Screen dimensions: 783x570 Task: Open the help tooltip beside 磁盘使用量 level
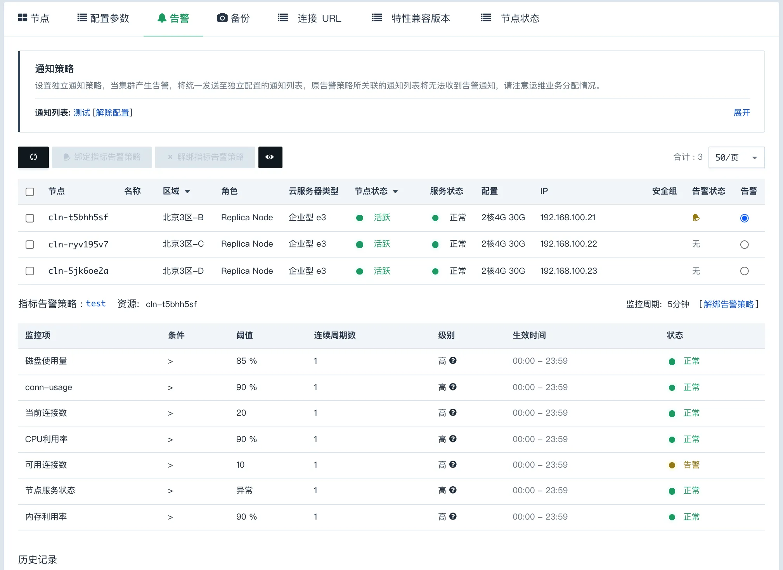pyautogui.click(x=453, y=361)
